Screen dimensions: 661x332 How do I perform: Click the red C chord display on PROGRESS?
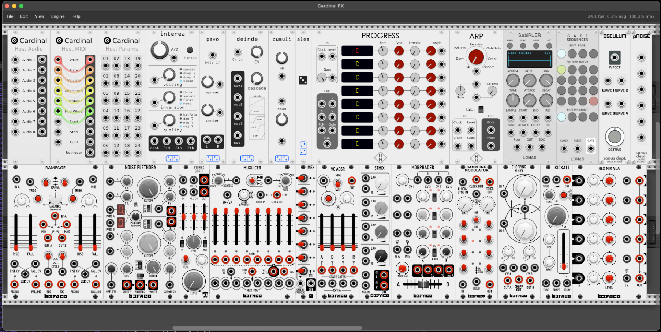357,51
